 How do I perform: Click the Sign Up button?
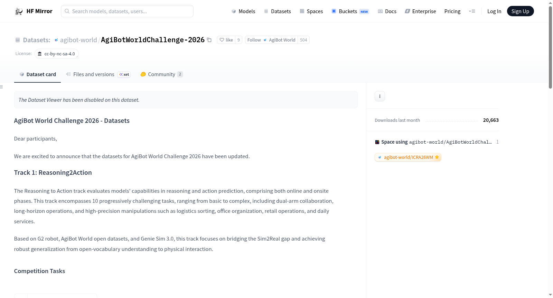[520, 11]
